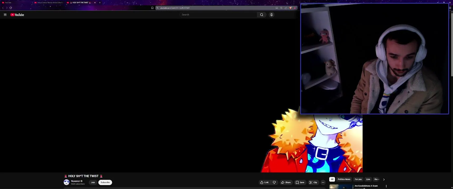The image size is (453, 189).
Task: Like the video showing 5.4K
Action: tap(264, 182)
